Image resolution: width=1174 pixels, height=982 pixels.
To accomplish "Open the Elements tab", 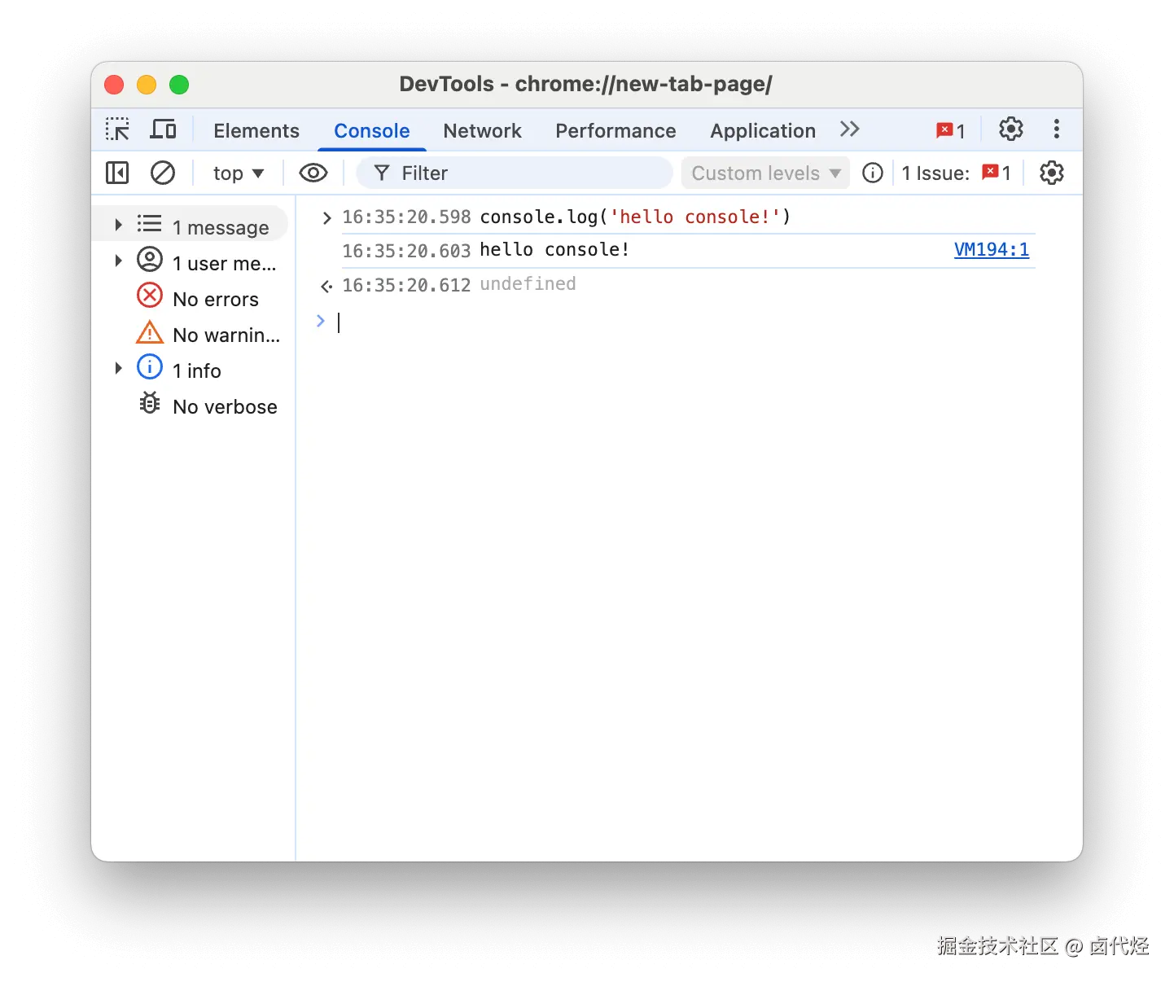I will point(256,131).
